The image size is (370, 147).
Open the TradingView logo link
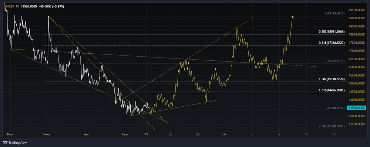(15, 143)
